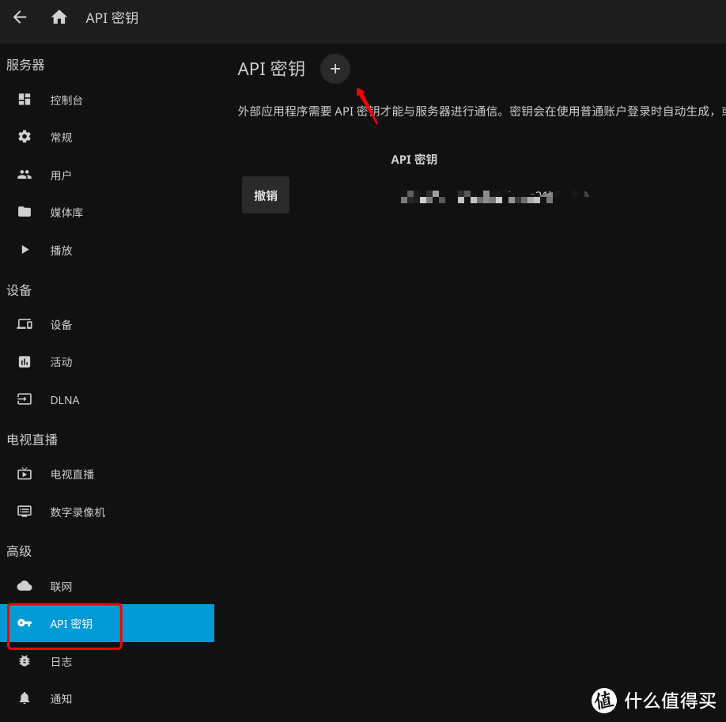The height and width of the screenshot is (722, 726).
Task: Select the API 密钥 key icon
Action: (25, 623)
